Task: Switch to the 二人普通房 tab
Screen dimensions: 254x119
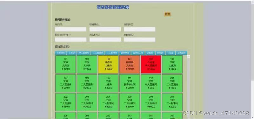Action: pyautogui.click(x=98, y=53)
